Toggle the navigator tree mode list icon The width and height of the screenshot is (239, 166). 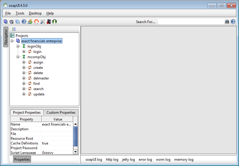pos(14,29)
